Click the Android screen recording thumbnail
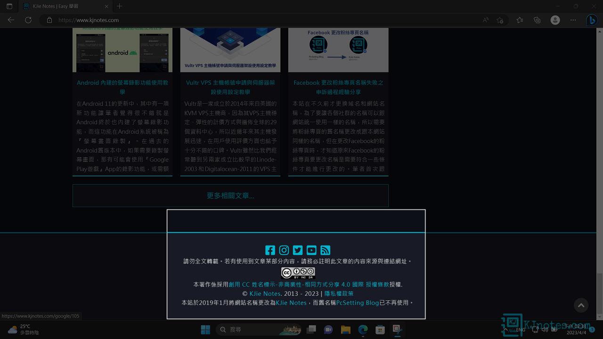 click(x=122, y=50)
